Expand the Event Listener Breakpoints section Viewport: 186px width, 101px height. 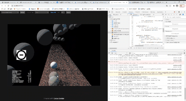coord(175,42)
